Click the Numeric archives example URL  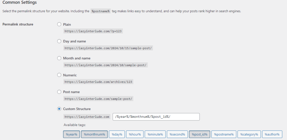point(98,82)
